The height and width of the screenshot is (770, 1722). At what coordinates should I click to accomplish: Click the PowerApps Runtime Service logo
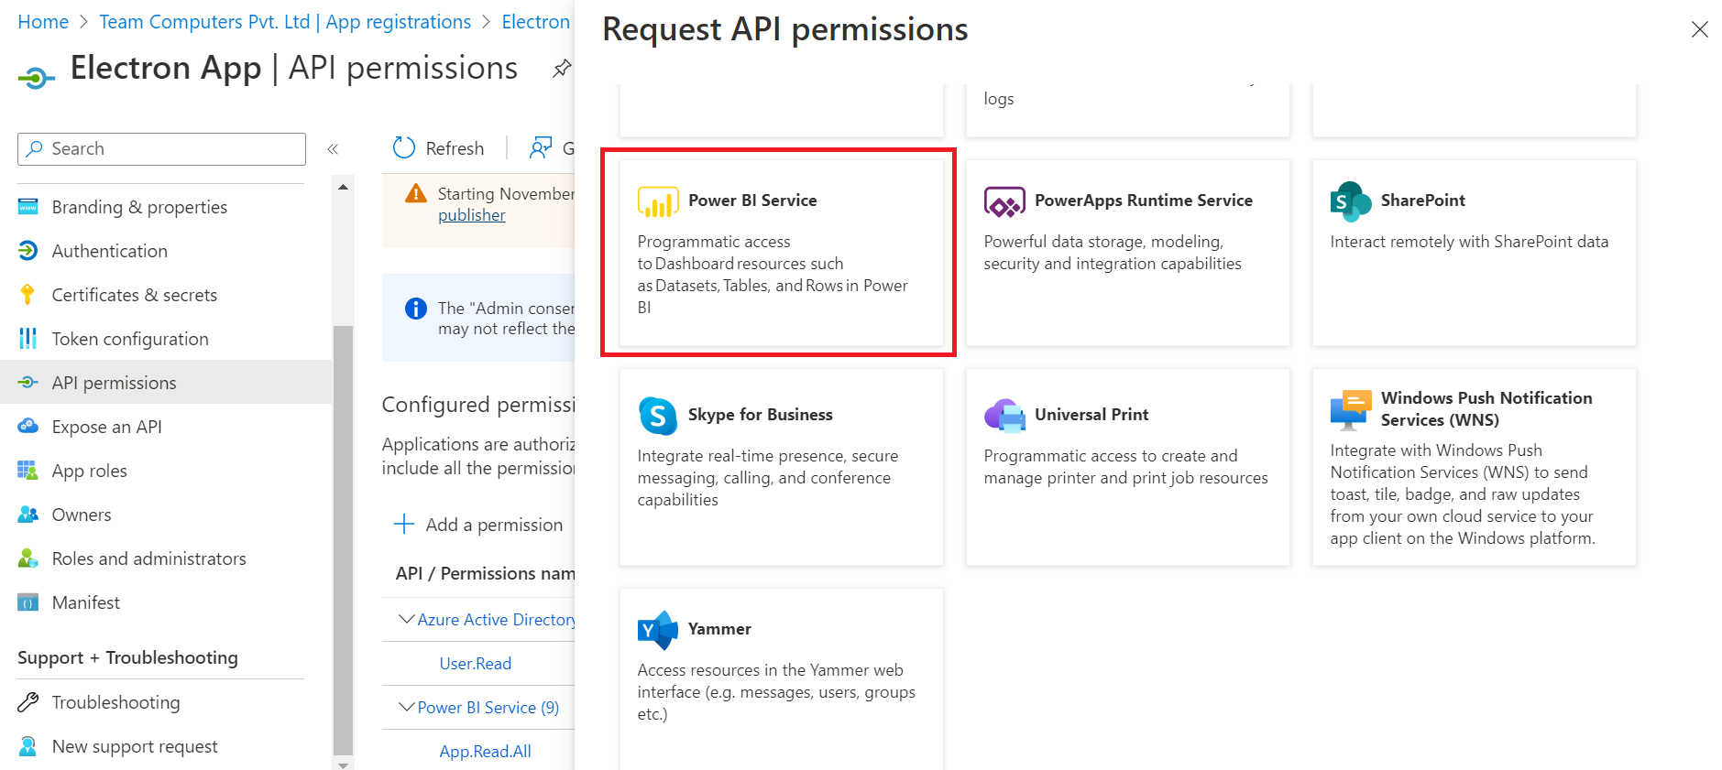1004,201
